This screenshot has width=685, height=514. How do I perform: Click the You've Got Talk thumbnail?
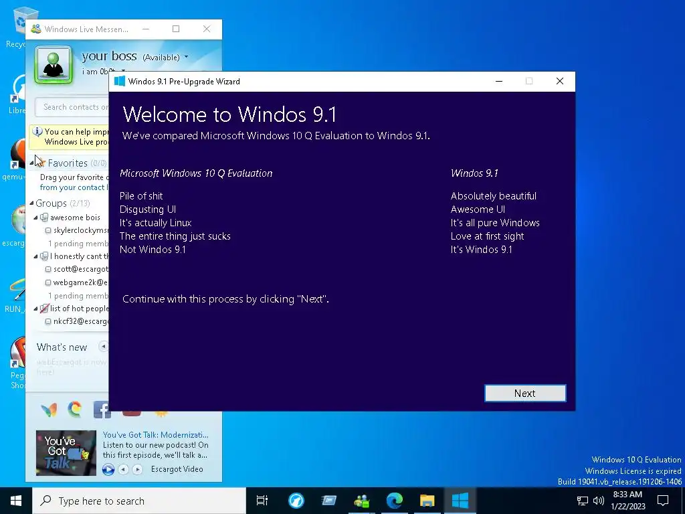coord(66,453)
